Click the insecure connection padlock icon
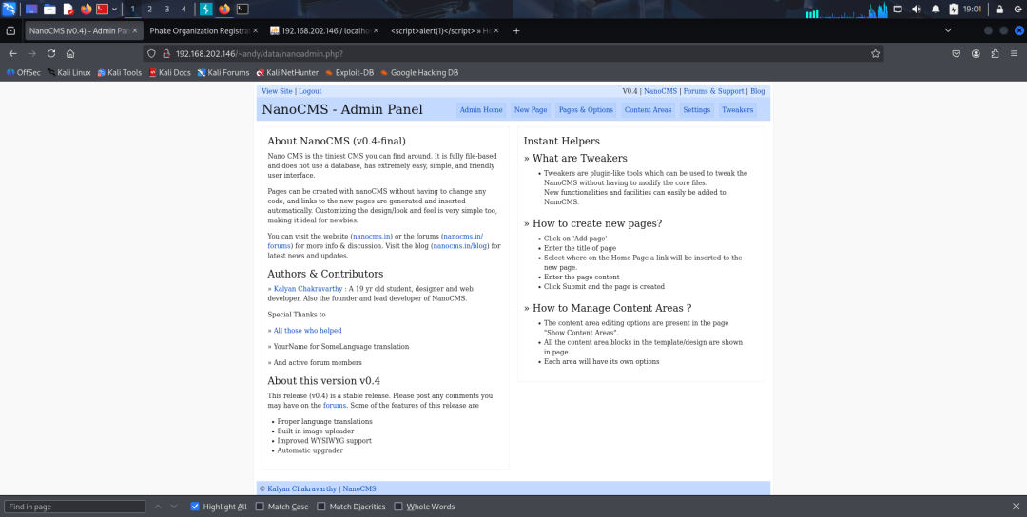 [x=166, y=53]
